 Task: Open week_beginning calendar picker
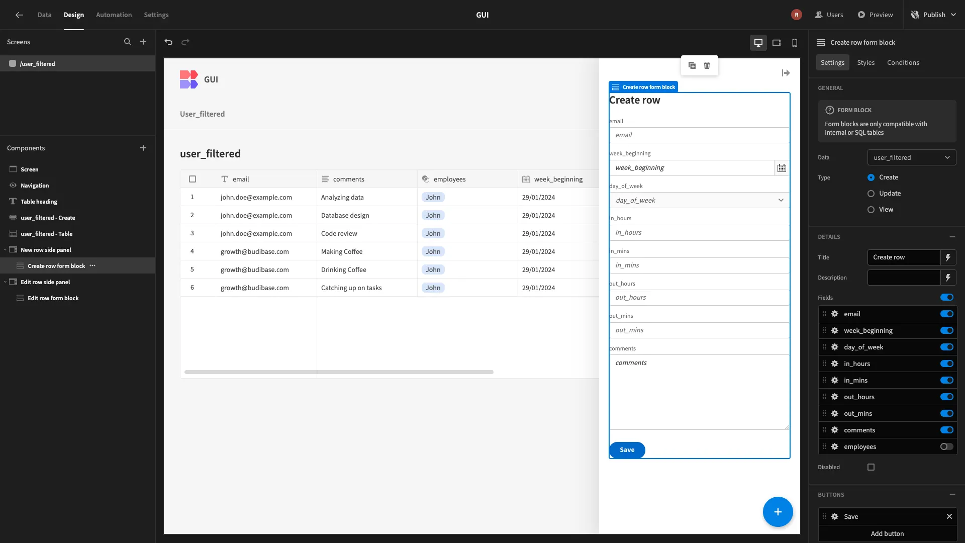point(782,168)
